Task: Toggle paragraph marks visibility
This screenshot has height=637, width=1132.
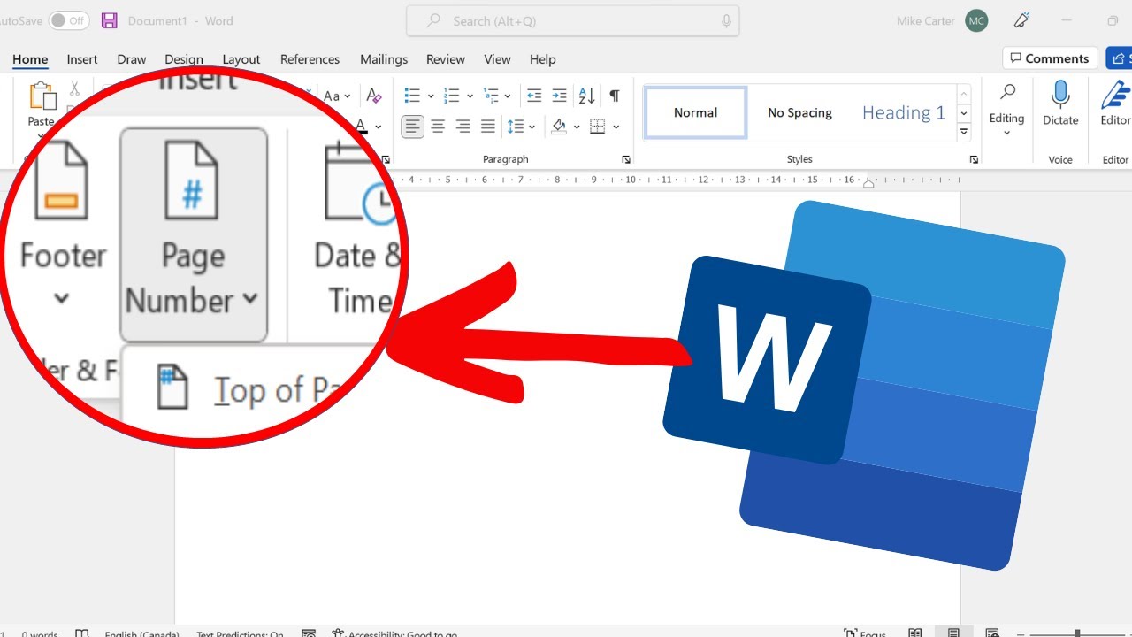Action: point(614,95)
